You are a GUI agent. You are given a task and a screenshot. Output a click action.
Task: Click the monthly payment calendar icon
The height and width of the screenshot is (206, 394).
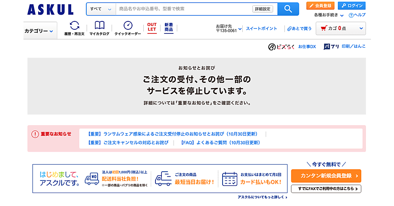coord(230,179)
